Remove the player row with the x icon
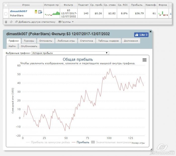 coord(171,14)
